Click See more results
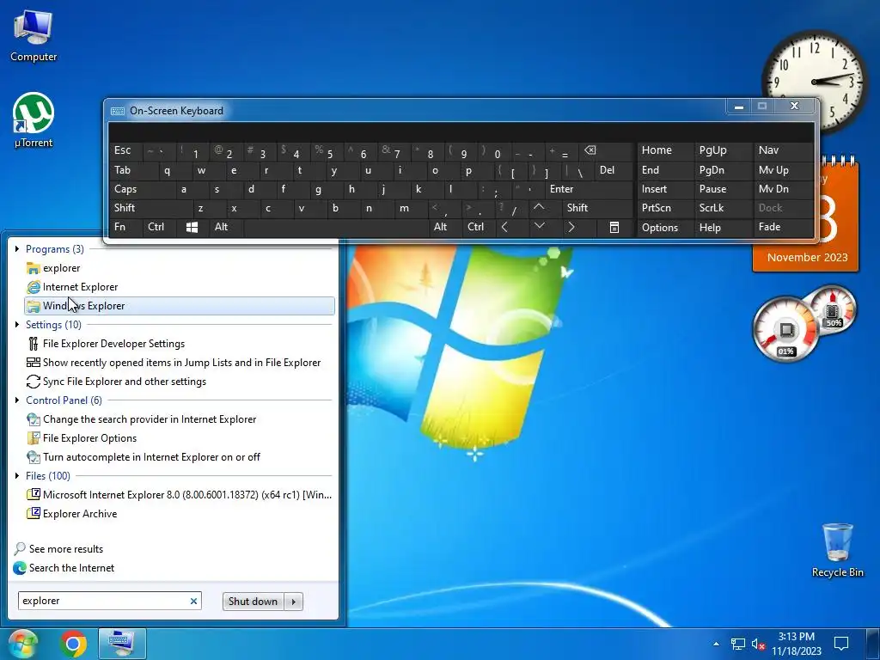 click(x=58, y=549)
